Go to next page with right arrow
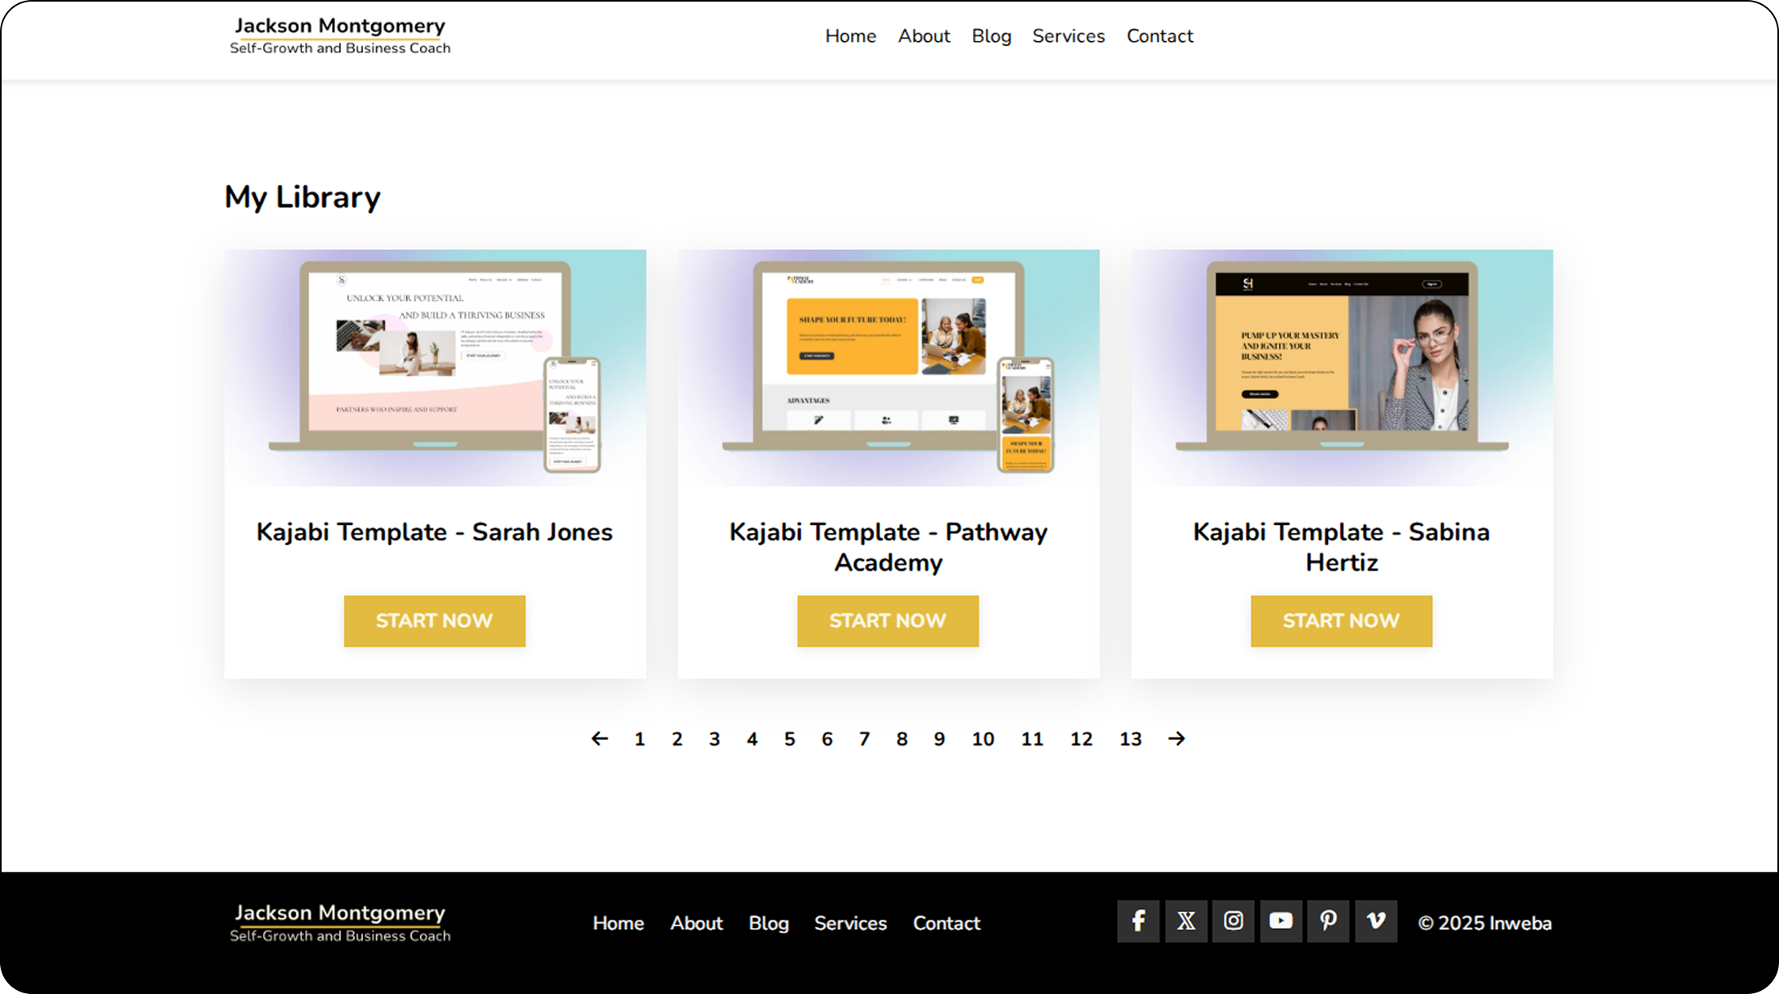Image resolution: width=1779 pixels, height=994 pixels. point(1176,739)
